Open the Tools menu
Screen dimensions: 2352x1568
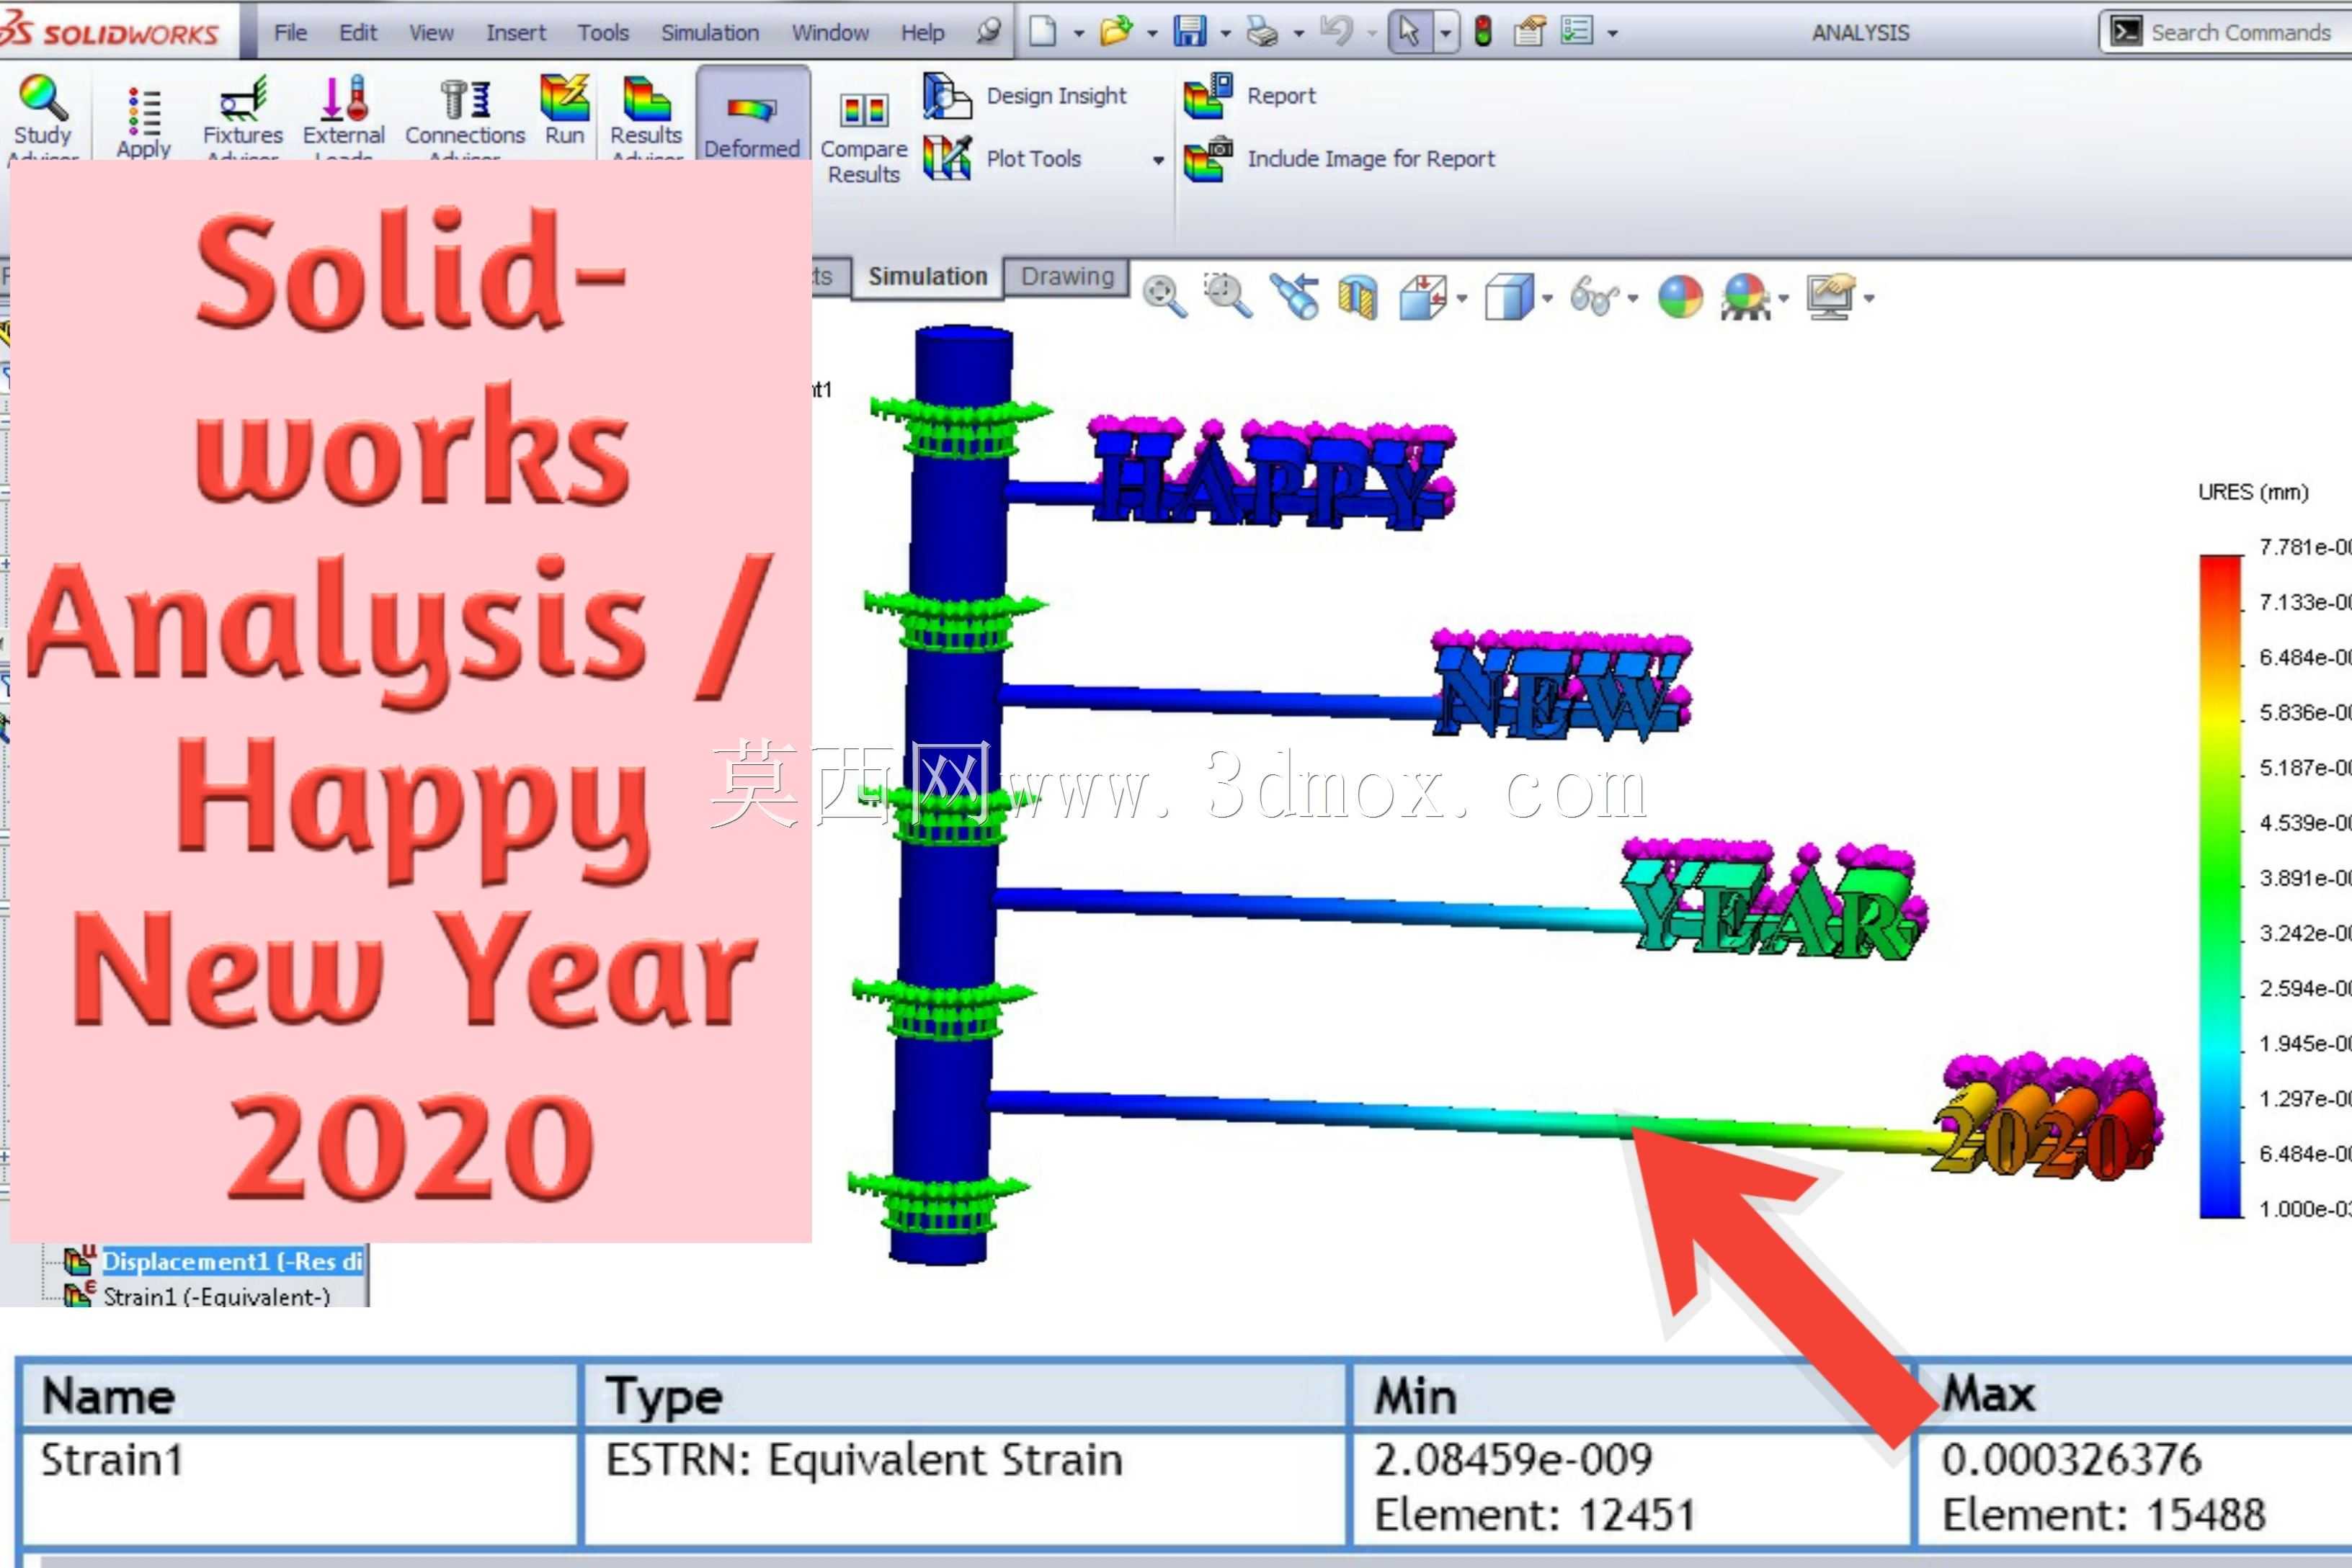603,33
